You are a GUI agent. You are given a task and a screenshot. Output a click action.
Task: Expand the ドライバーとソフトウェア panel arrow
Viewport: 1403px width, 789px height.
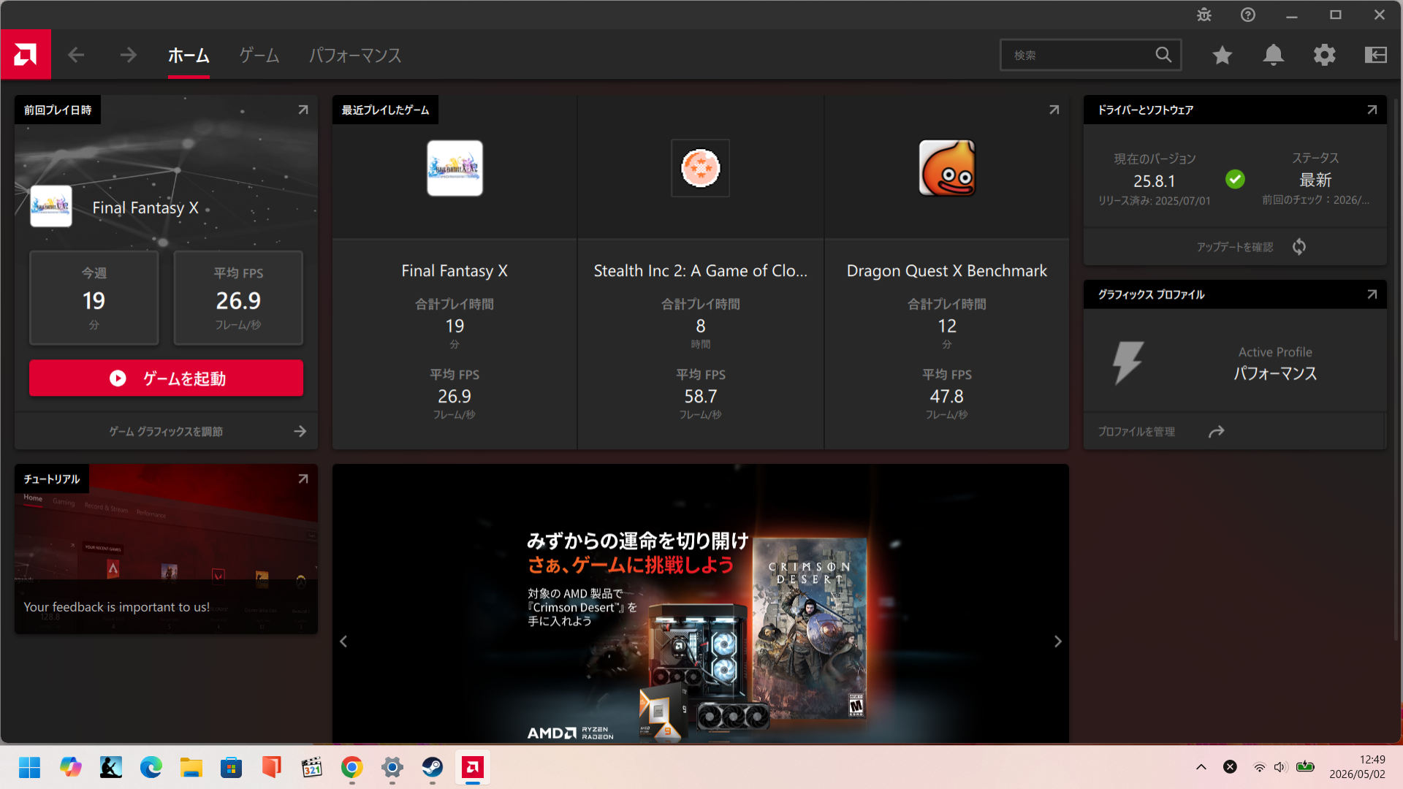pos(1372,110)
